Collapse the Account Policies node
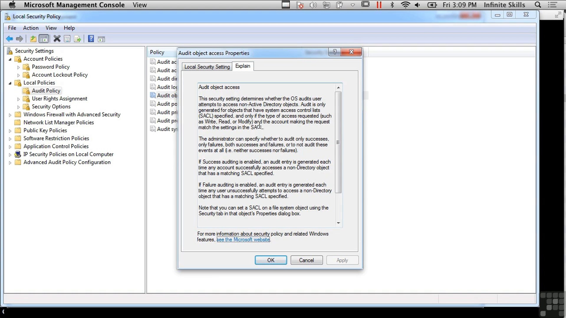The height and width of the screenshot is (318, 566). point(10,59)
